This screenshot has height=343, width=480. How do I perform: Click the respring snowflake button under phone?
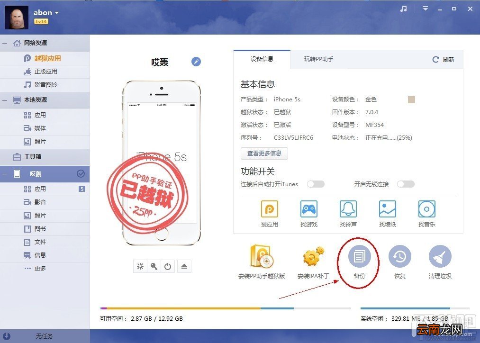[140, 266]
